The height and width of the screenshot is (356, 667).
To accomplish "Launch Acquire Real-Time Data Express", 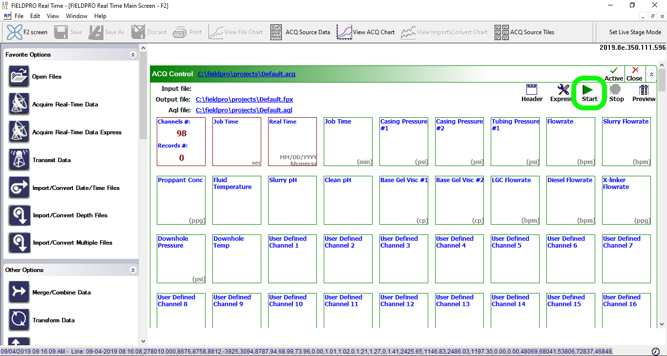I will 19,132.
